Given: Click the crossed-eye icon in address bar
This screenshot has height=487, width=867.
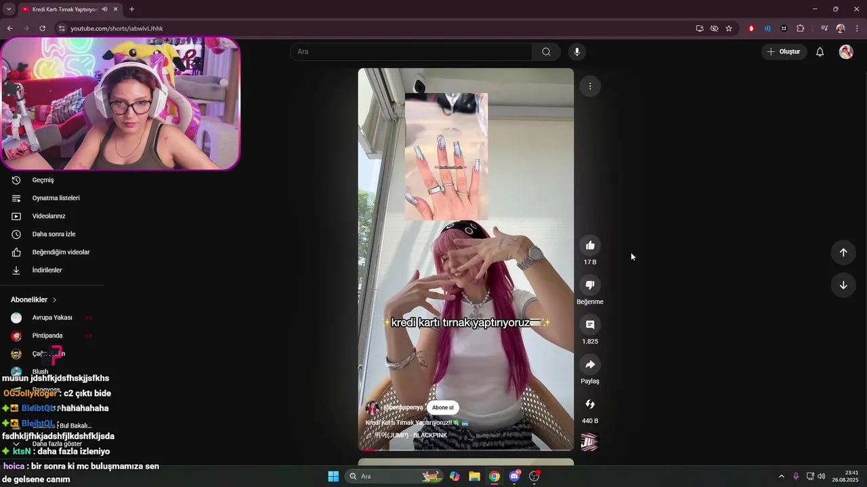Looking at the screenshot, I should point(714,28).
